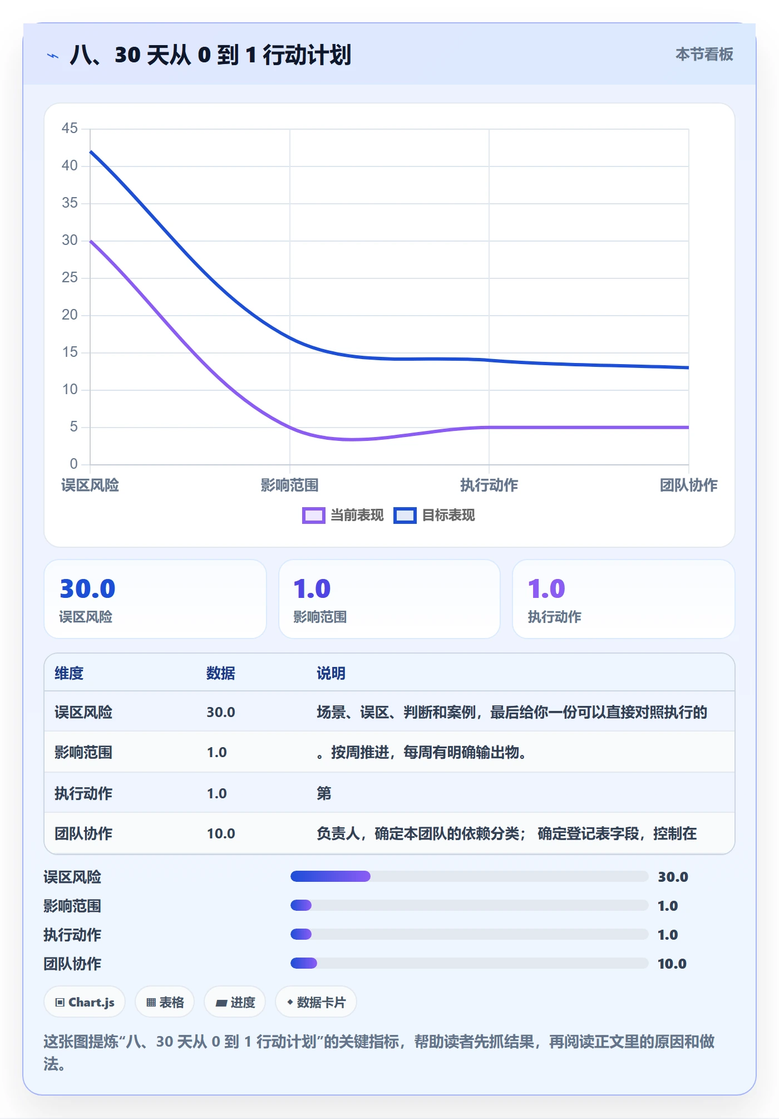Click the 团队协作 row description text
This screenshot has height=1119, width=779.
(x=506, y=833)
